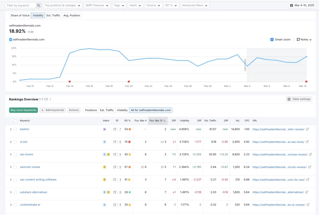This screenshot has height=215, width=319.
Task: Click the link icon next to ai seo position 3
Action: tap(162, 142)
